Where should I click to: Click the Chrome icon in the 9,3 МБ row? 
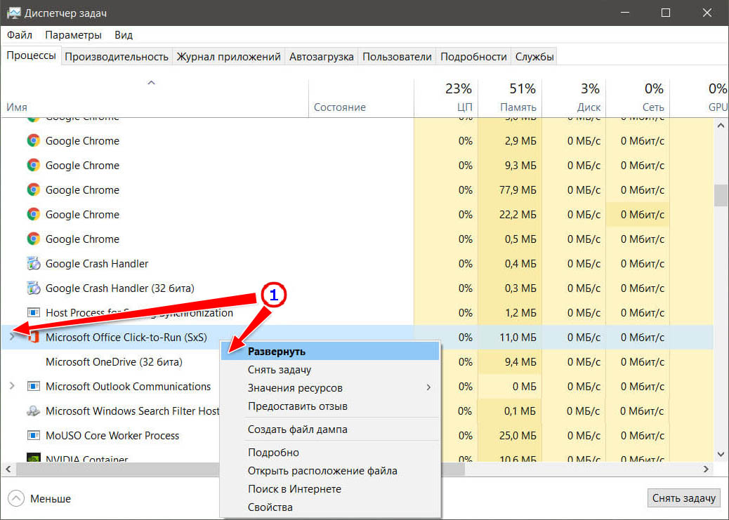click(33, 165)
